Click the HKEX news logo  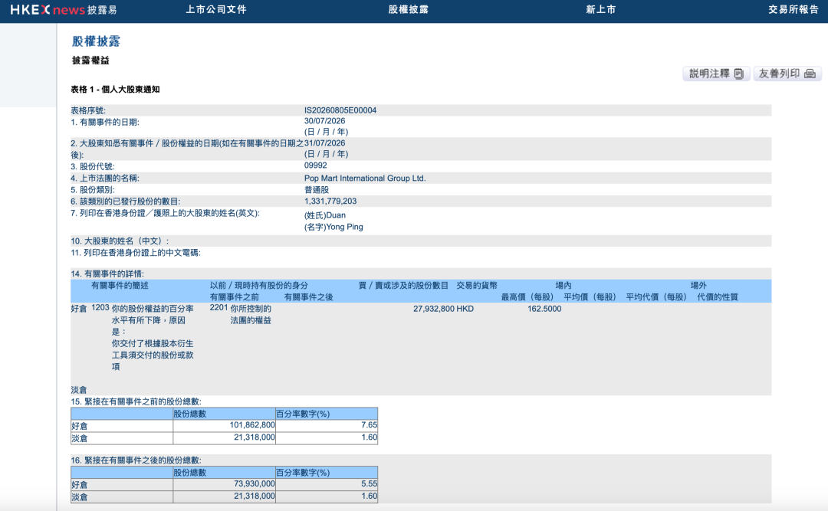tap(64, 9)
